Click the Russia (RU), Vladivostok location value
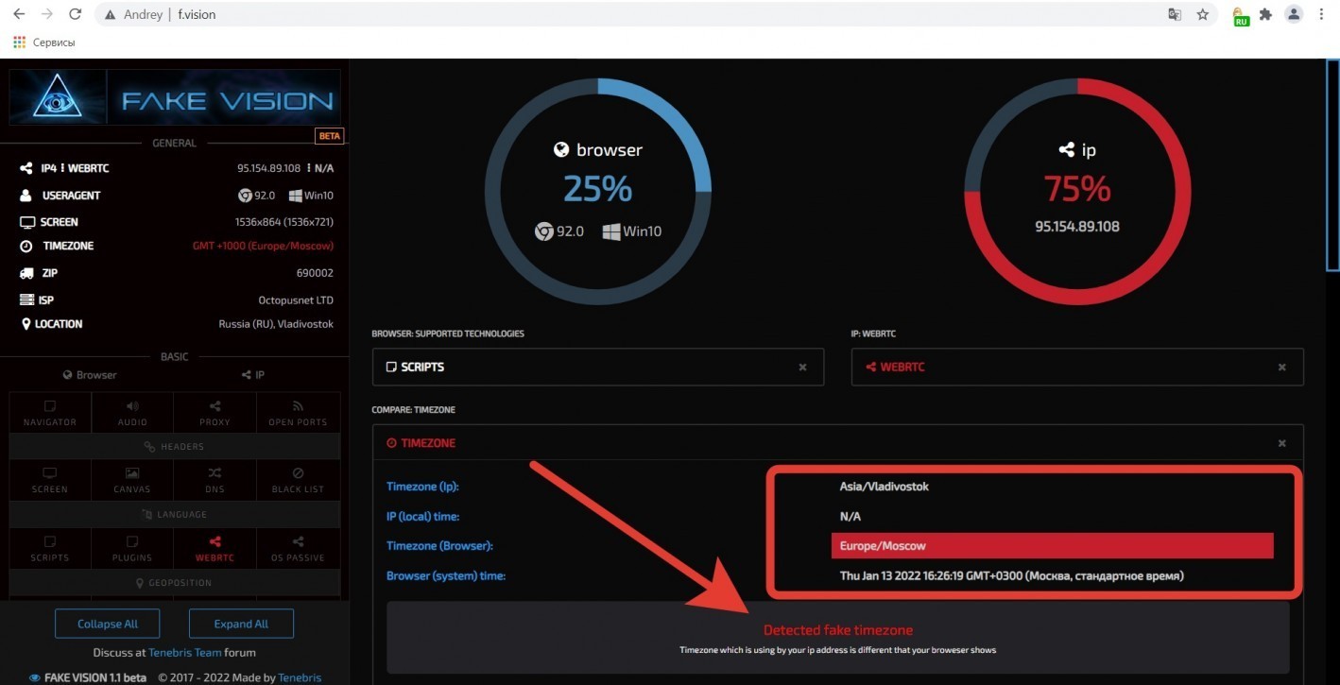Screen dimensions: 1340x685 tap(276, 324)
